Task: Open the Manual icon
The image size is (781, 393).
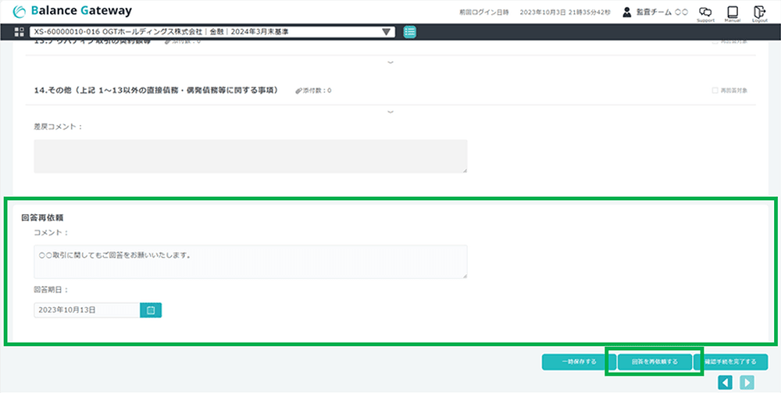Action: pyautogui.click(x=732, y=12)
